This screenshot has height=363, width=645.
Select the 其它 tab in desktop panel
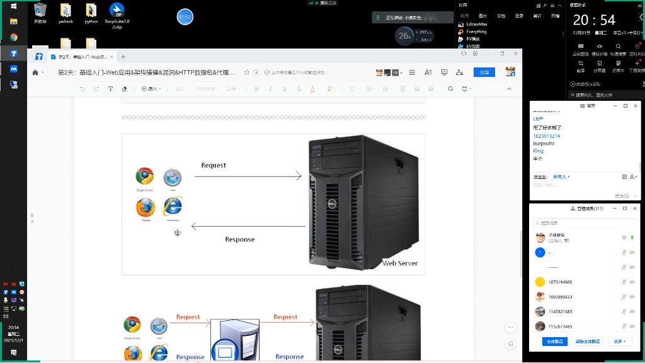coord(537,16)
